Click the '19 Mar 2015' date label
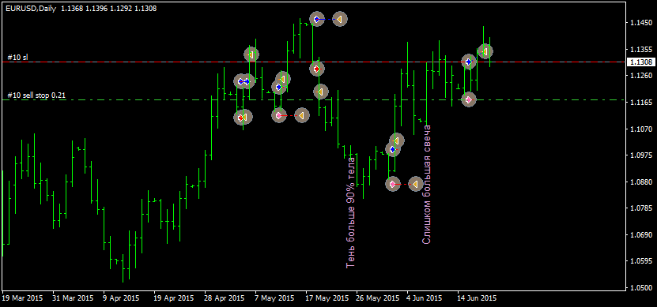Screen dimensions: 657x307 point(22,298)
